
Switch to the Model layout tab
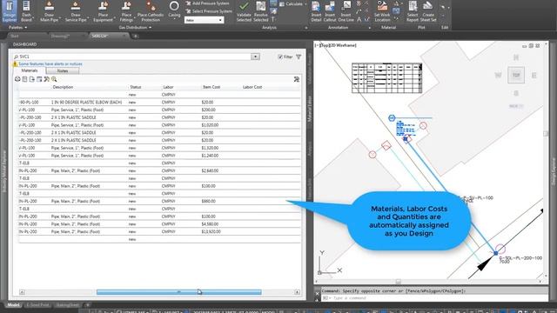point(14,305)
